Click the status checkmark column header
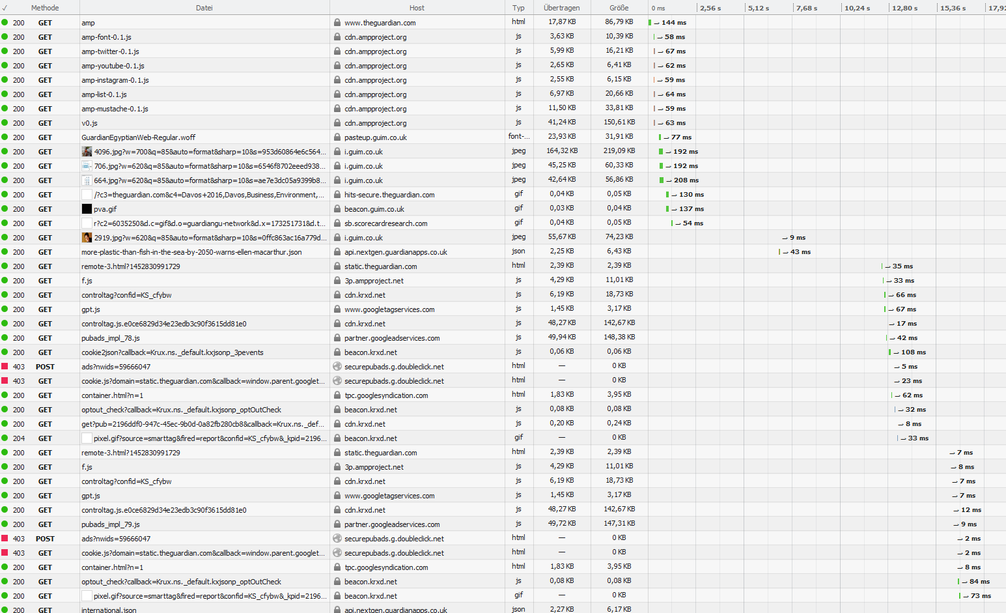Screen dimensions: 1006x613 pyautogui.click(x=5, y=8)
